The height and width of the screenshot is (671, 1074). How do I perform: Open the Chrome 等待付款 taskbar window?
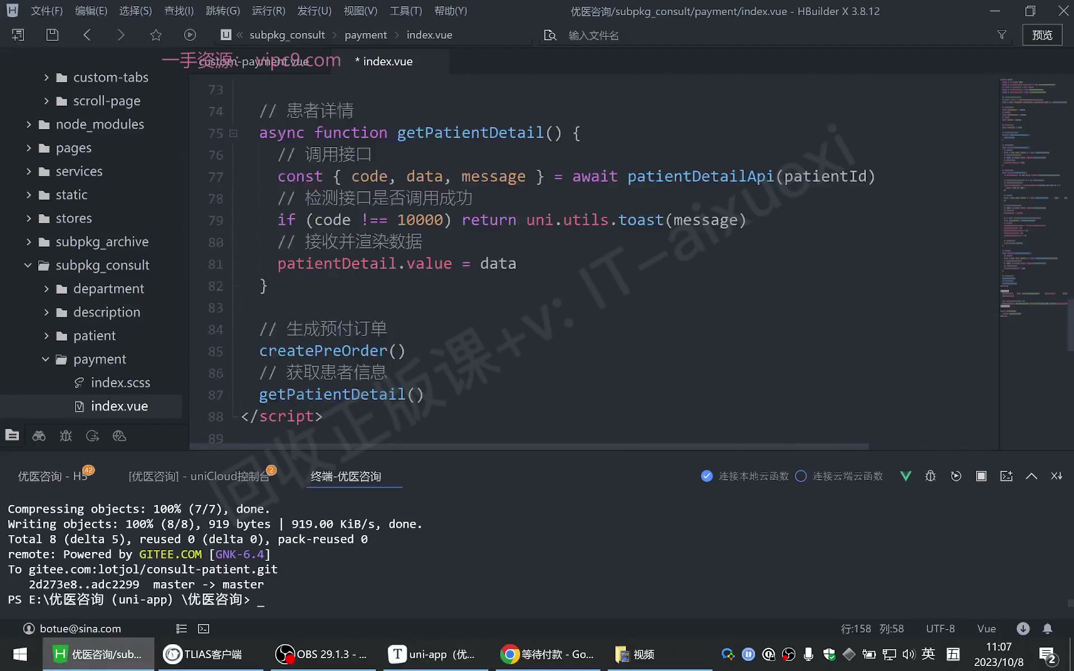(x=547, y=654)
